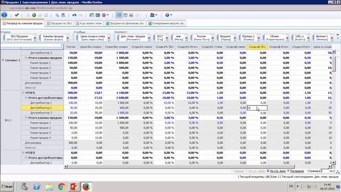Collapse Итого каналы продаж under SKU 1
The image size is (341, 192).
[26, 118]
